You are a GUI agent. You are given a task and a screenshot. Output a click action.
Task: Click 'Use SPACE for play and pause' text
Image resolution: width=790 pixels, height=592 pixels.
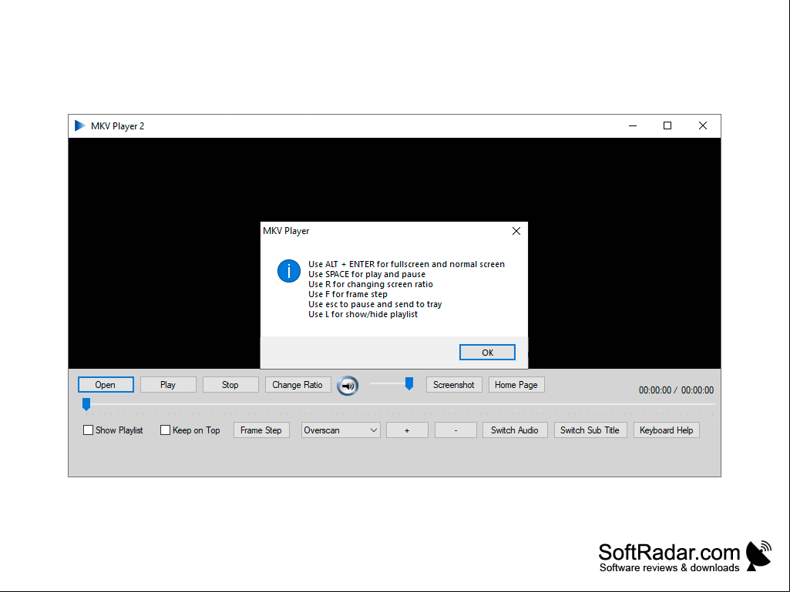click(367, 274)
